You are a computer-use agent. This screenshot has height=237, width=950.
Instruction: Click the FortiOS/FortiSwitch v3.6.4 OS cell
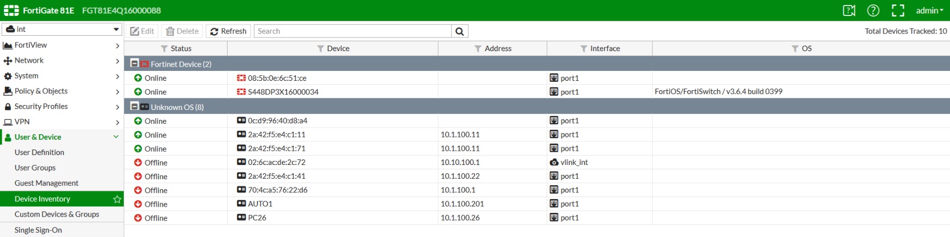(x=719, y=92)
